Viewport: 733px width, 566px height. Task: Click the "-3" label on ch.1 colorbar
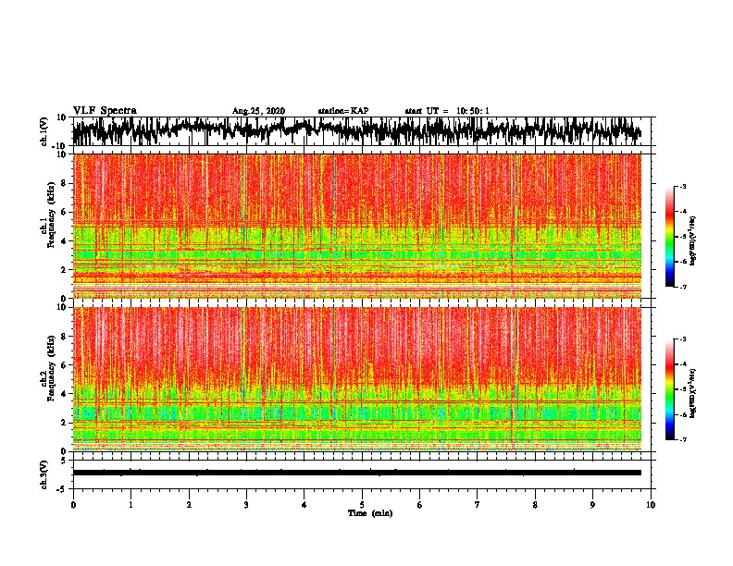point(683,187)
